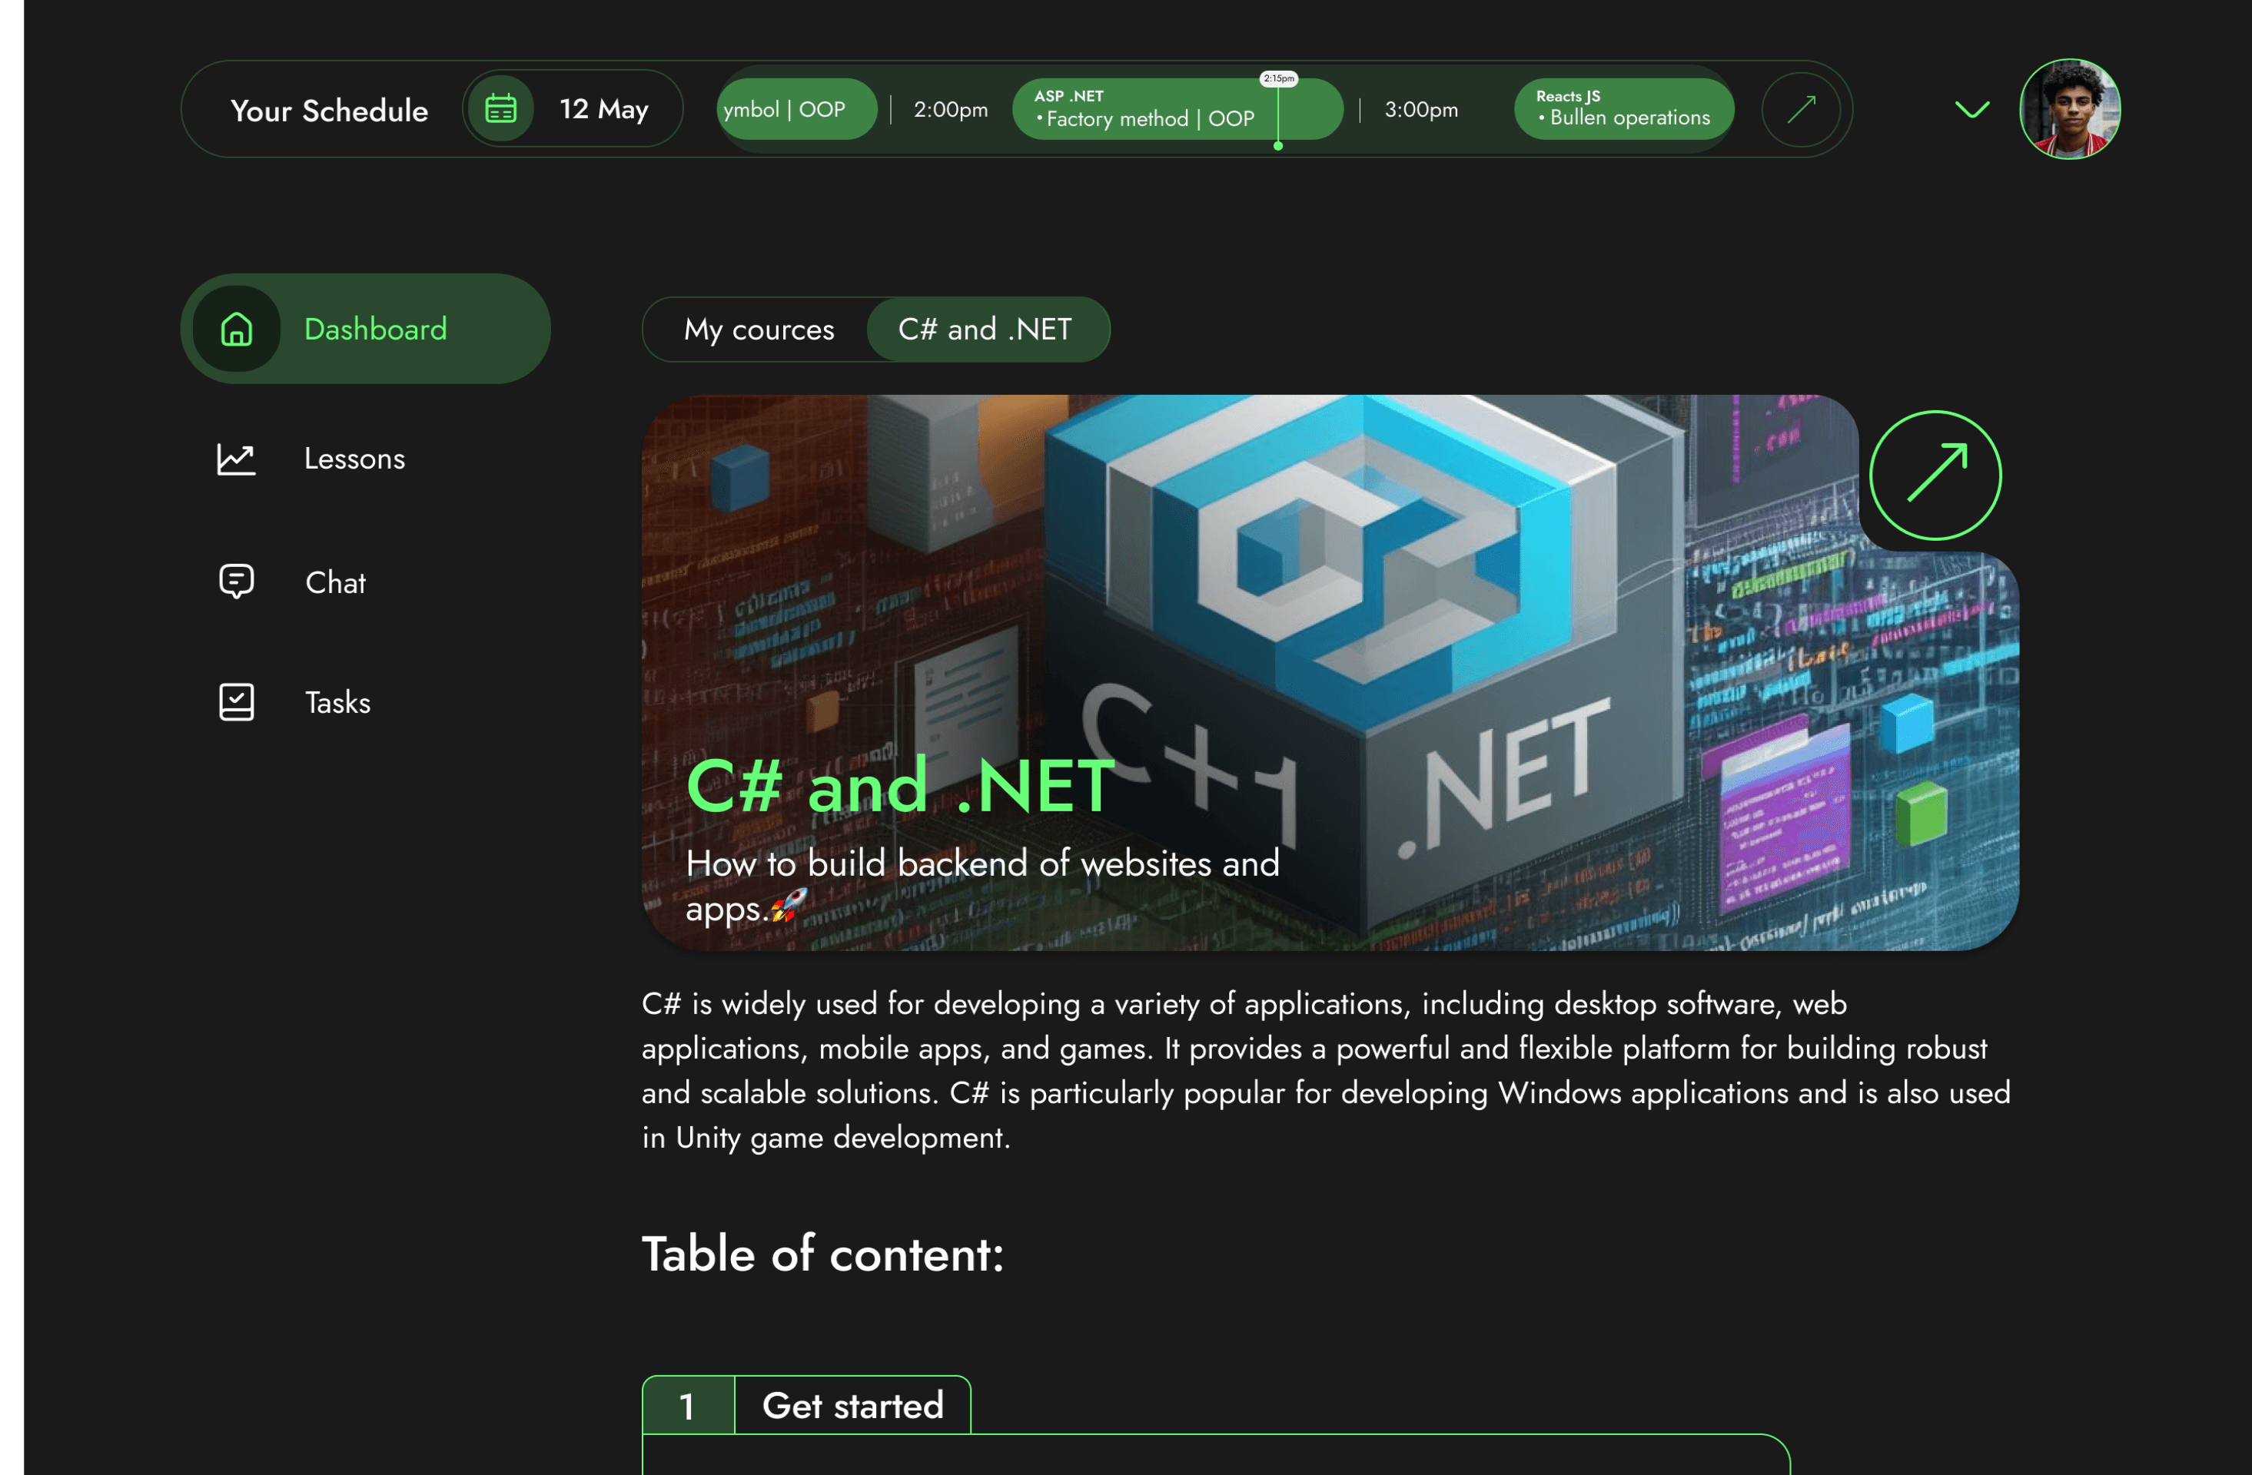2252x1475 pixels.
Task: Open the calendar icon next to 12 May
Action: [500, 110]
